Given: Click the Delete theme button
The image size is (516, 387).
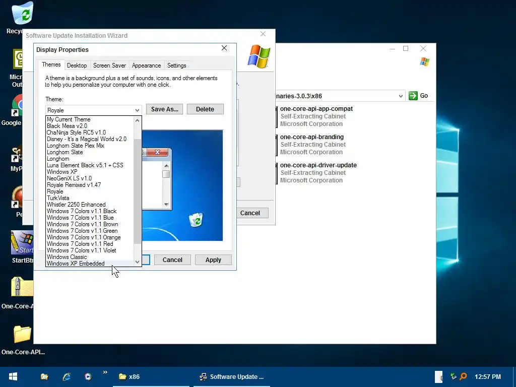Looking at the screenshot, I should tap(205, 109).
